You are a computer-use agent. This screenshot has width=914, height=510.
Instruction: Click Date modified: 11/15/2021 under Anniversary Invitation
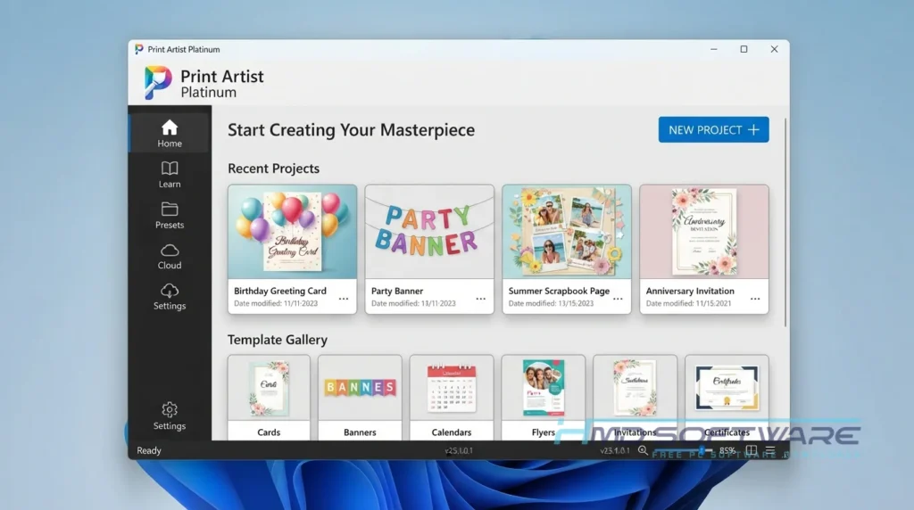click(688, 303)
